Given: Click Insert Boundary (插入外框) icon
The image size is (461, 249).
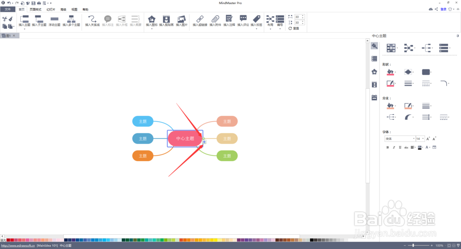Looking at the screenshot, I should (x=121, y=19).
